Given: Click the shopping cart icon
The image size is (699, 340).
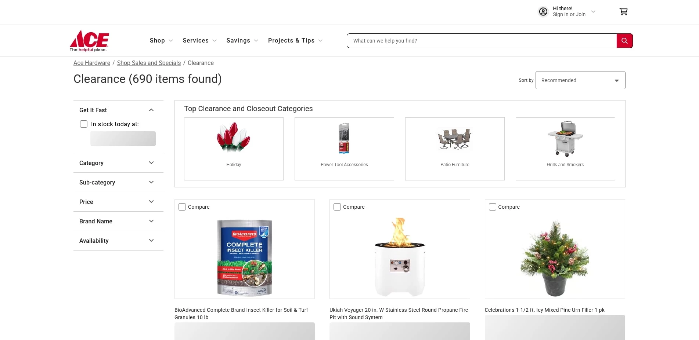Looking at the screenshot, I should 623,12.
